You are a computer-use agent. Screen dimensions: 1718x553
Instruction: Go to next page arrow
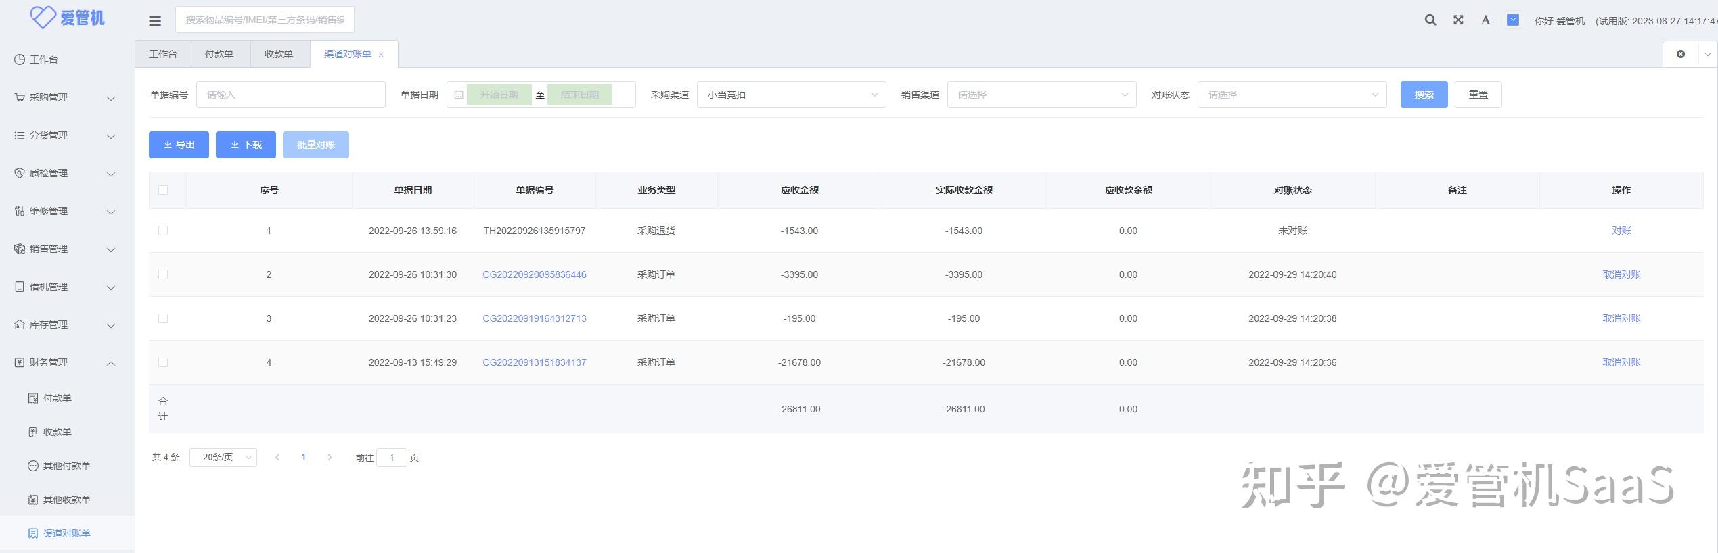click(x=330, y=458)
